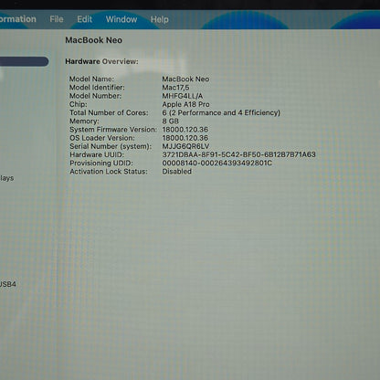This screenshot has height=380, width=380.
Task: Click the Model Number label
Action: [x=95, y=96]
